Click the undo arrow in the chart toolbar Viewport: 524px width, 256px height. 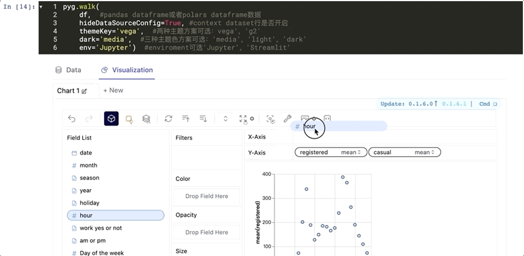pyautogui.click(x=72, y=119)
